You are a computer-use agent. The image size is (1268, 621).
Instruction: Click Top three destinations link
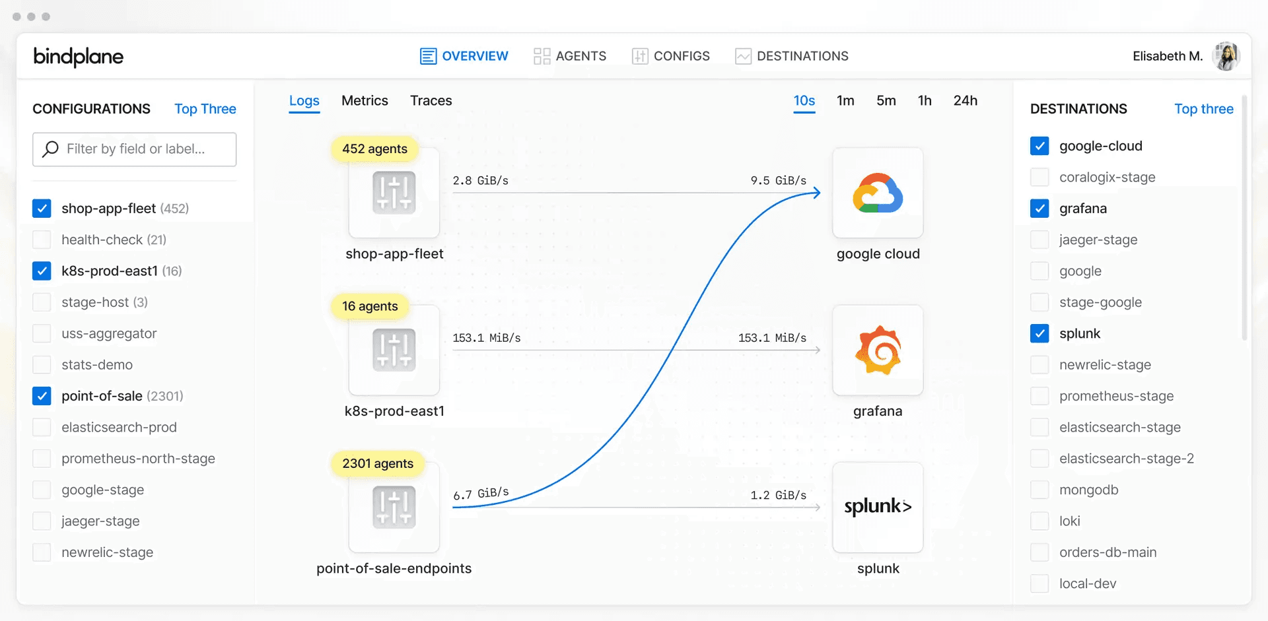point(1203,109)
